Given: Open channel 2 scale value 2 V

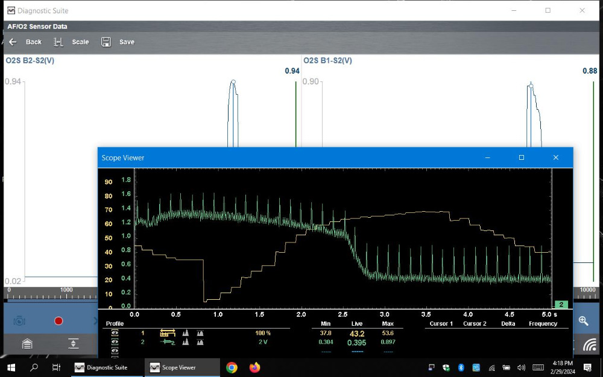Looking at the screenshot, I should [263, 342].
